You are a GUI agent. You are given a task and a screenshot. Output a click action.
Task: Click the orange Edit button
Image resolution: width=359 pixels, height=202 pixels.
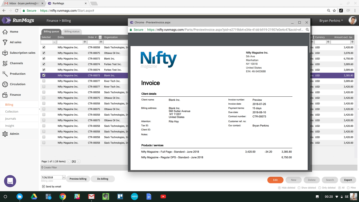[x=275, y=180]
